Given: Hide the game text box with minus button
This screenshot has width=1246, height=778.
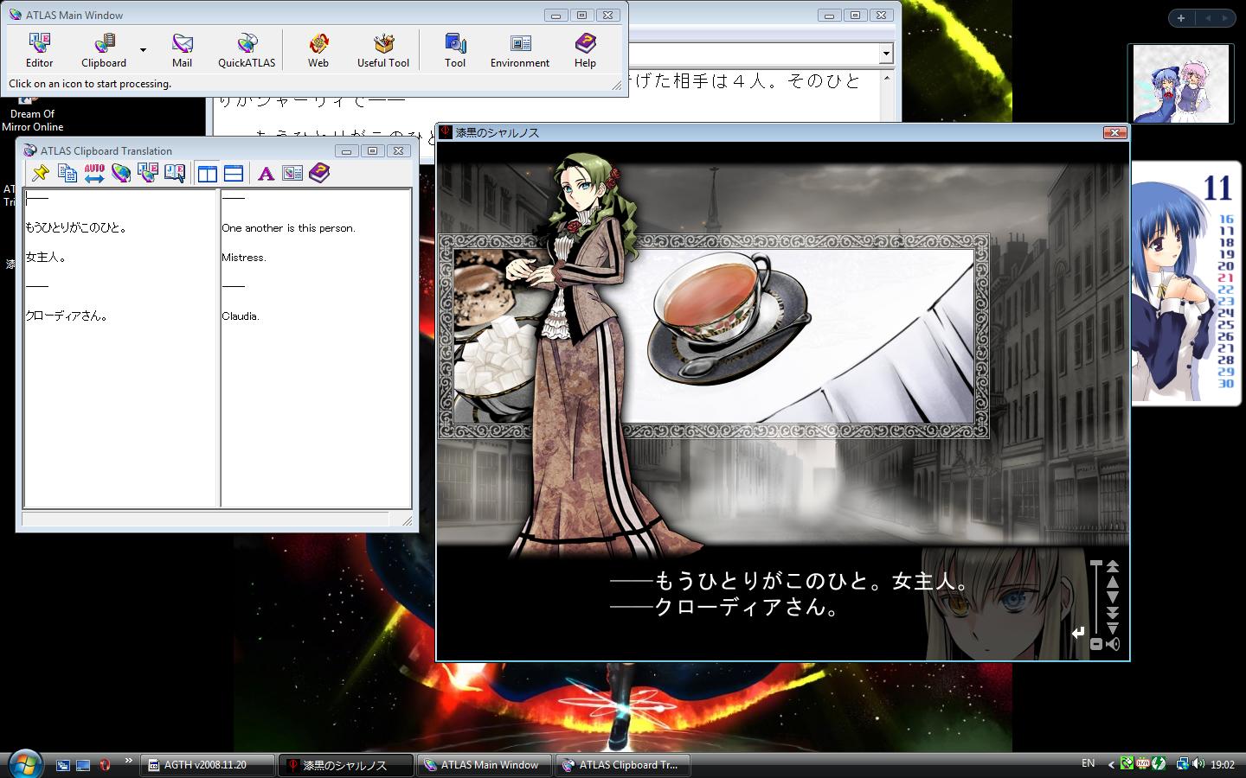Looking at the screenshot, I should point(1096,644).
